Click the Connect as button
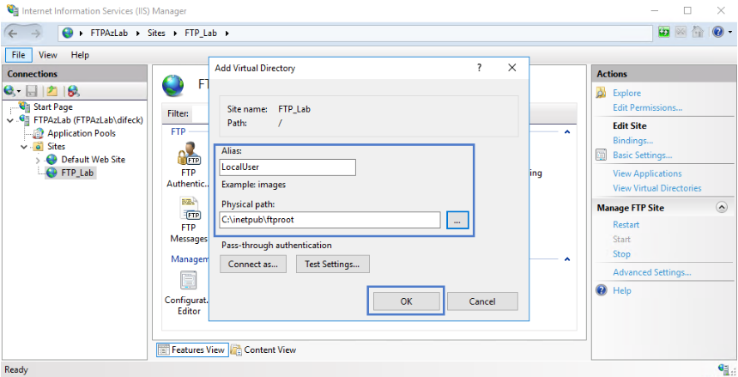The image size is (738, 377). pos(253,265)
